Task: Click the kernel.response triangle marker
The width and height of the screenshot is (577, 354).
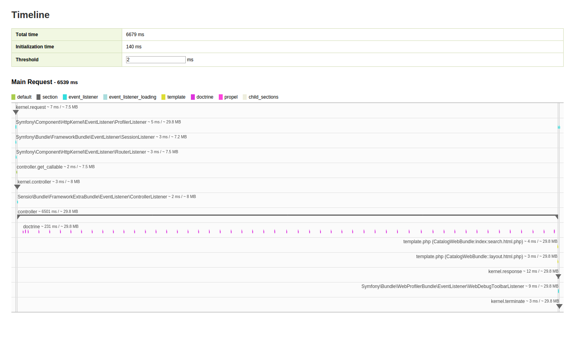Action: (x=558, y=277)
